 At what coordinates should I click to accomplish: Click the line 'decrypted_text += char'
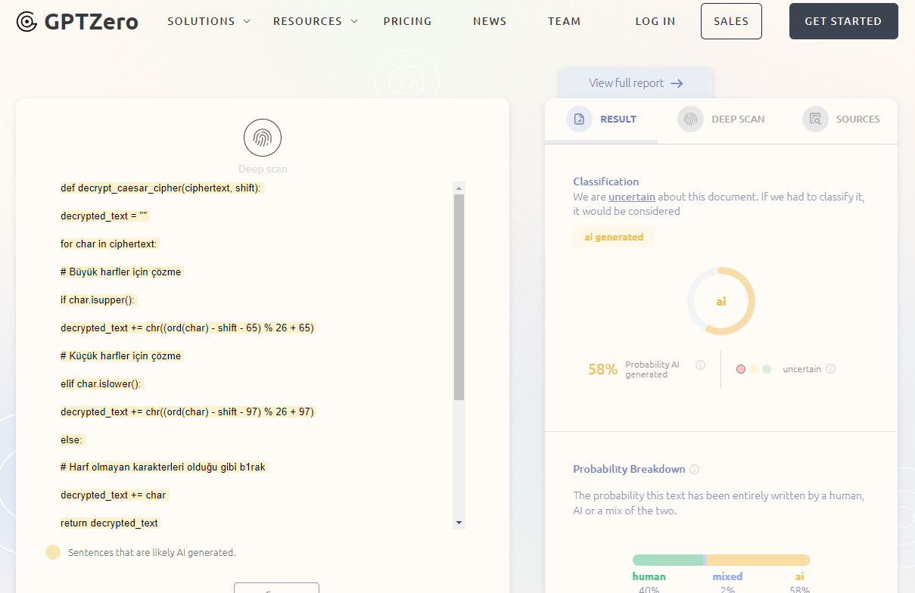114,495
